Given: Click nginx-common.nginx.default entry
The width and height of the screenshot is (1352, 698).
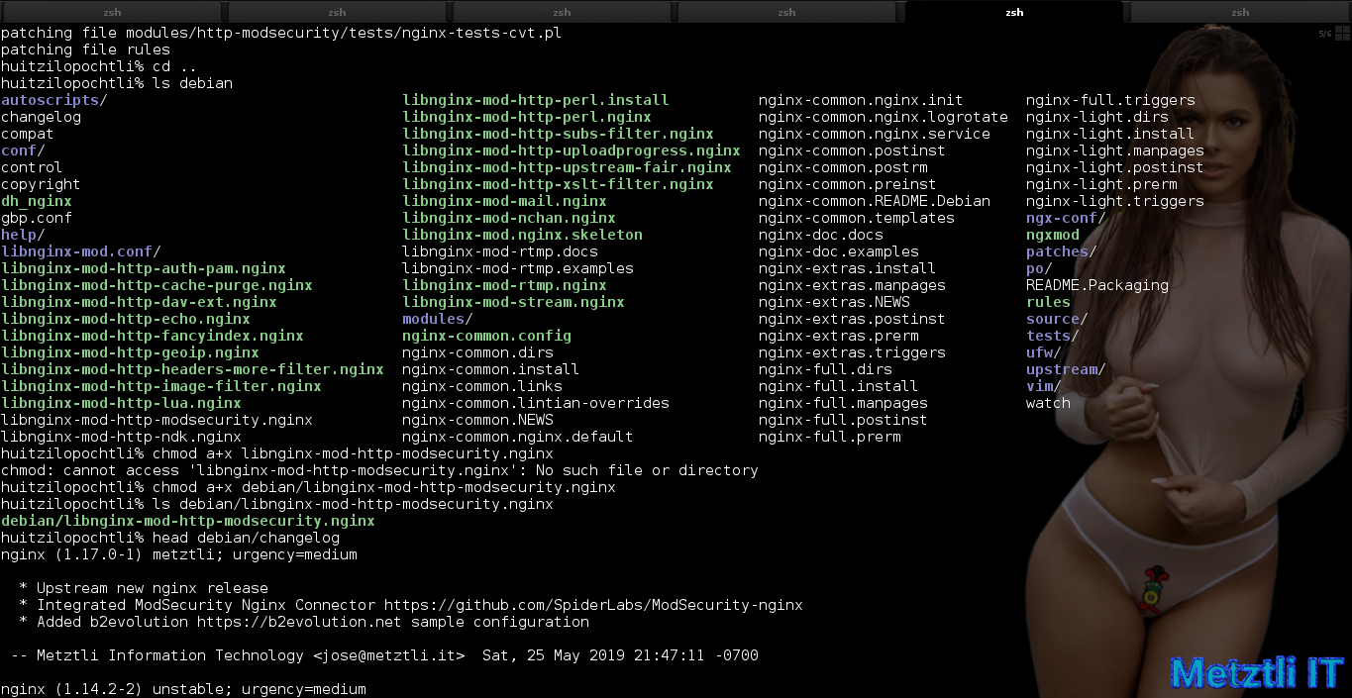Looking at the screenshot, I should (x=518, y=437).
